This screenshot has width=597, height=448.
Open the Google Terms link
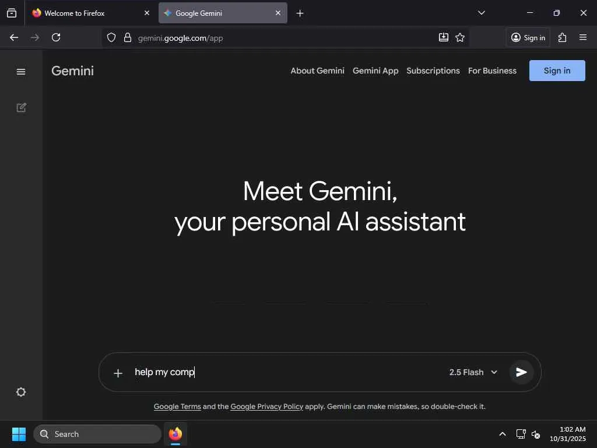pos(177,407)
